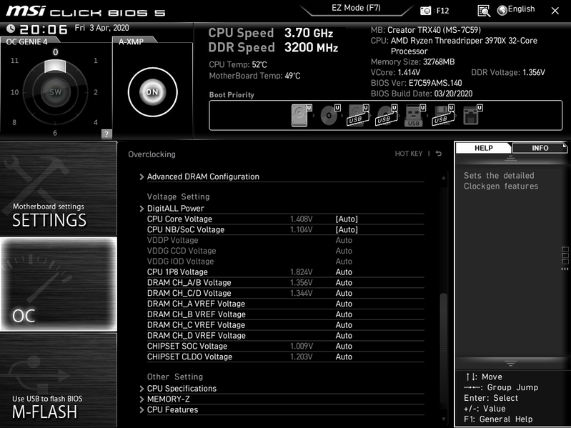Screen dimensions: 571x428
Task: Toggle the A-XMP ON button
Action: click(153, 92)
